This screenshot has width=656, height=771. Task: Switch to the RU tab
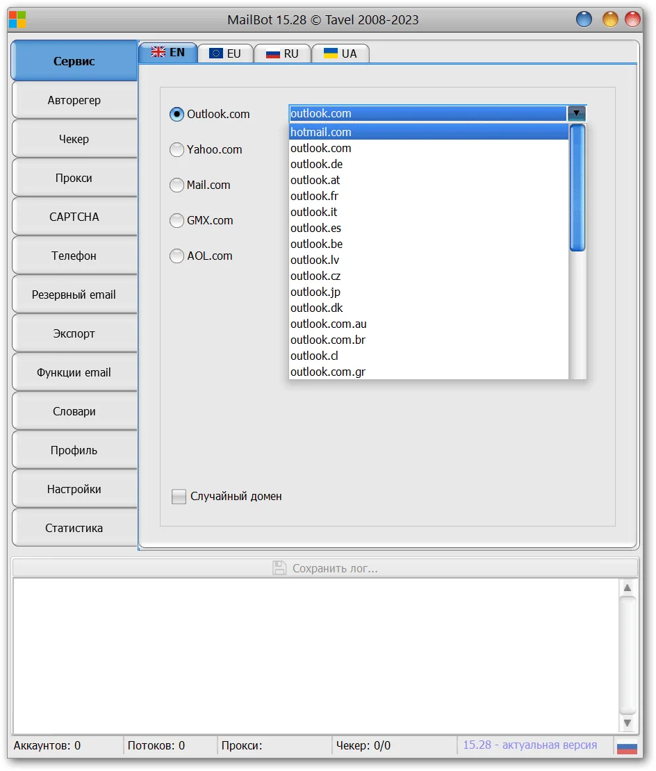click(x=282, y=53)
